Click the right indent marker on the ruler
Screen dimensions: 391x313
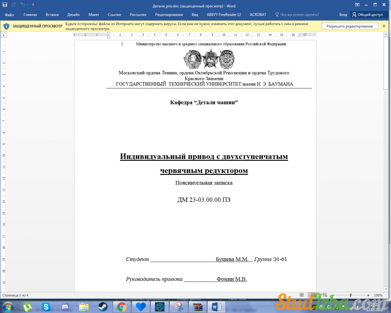[299, 36]
